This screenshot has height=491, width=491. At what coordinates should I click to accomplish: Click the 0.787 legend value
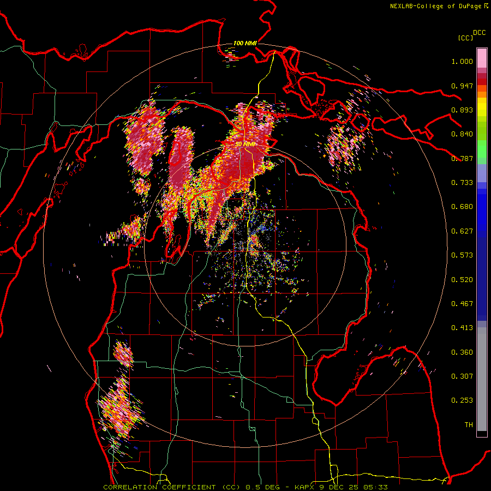(x=462, y=158)
